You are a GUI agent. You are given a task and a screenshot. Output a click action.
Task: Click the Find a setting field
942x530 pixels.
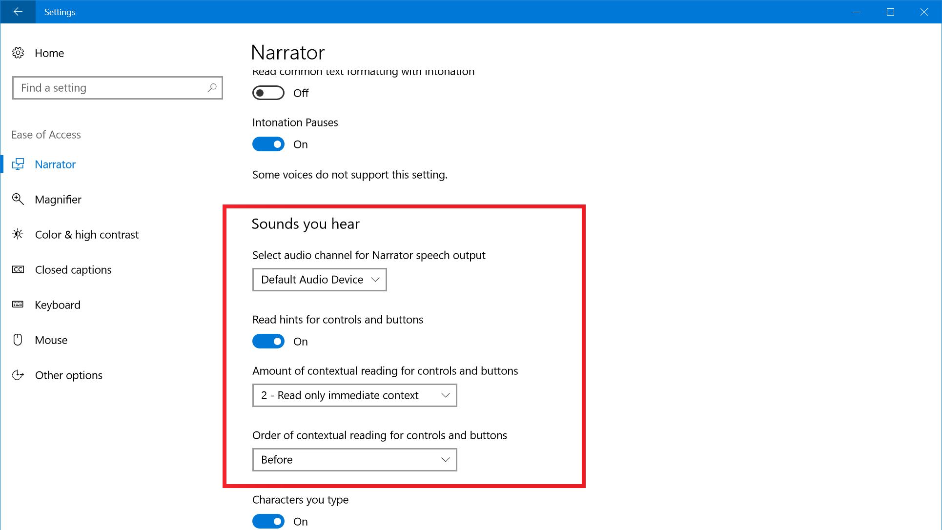[112, 88]
